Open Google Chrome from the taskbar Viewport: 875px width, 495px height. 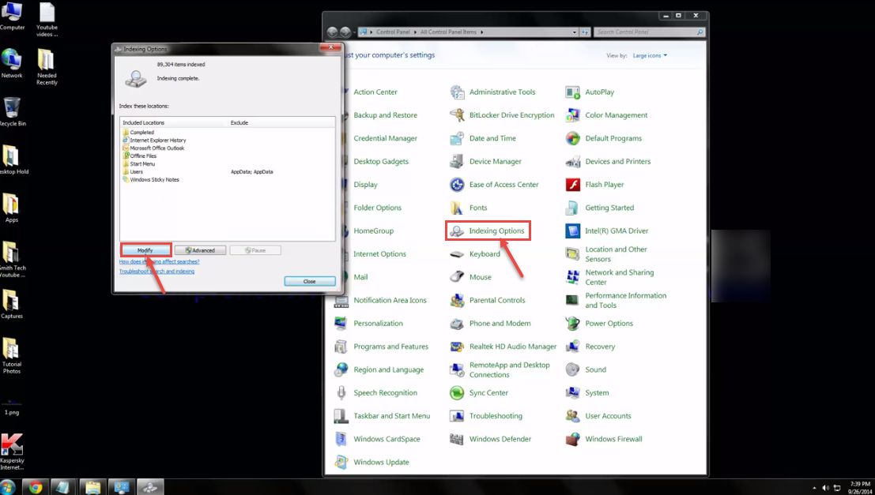pyautogui.click(x=36, y=487)
